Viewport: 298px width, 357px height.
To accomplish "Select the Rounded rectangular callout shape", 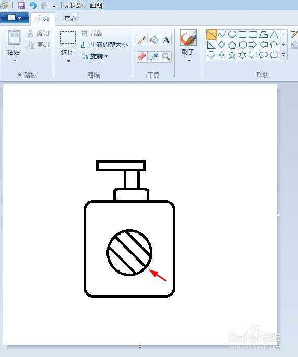I will (253, 55).
